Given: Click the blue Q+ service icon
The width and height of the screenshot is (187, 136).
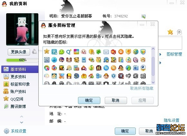Looking at the screenshot, I should click(69, 52).
